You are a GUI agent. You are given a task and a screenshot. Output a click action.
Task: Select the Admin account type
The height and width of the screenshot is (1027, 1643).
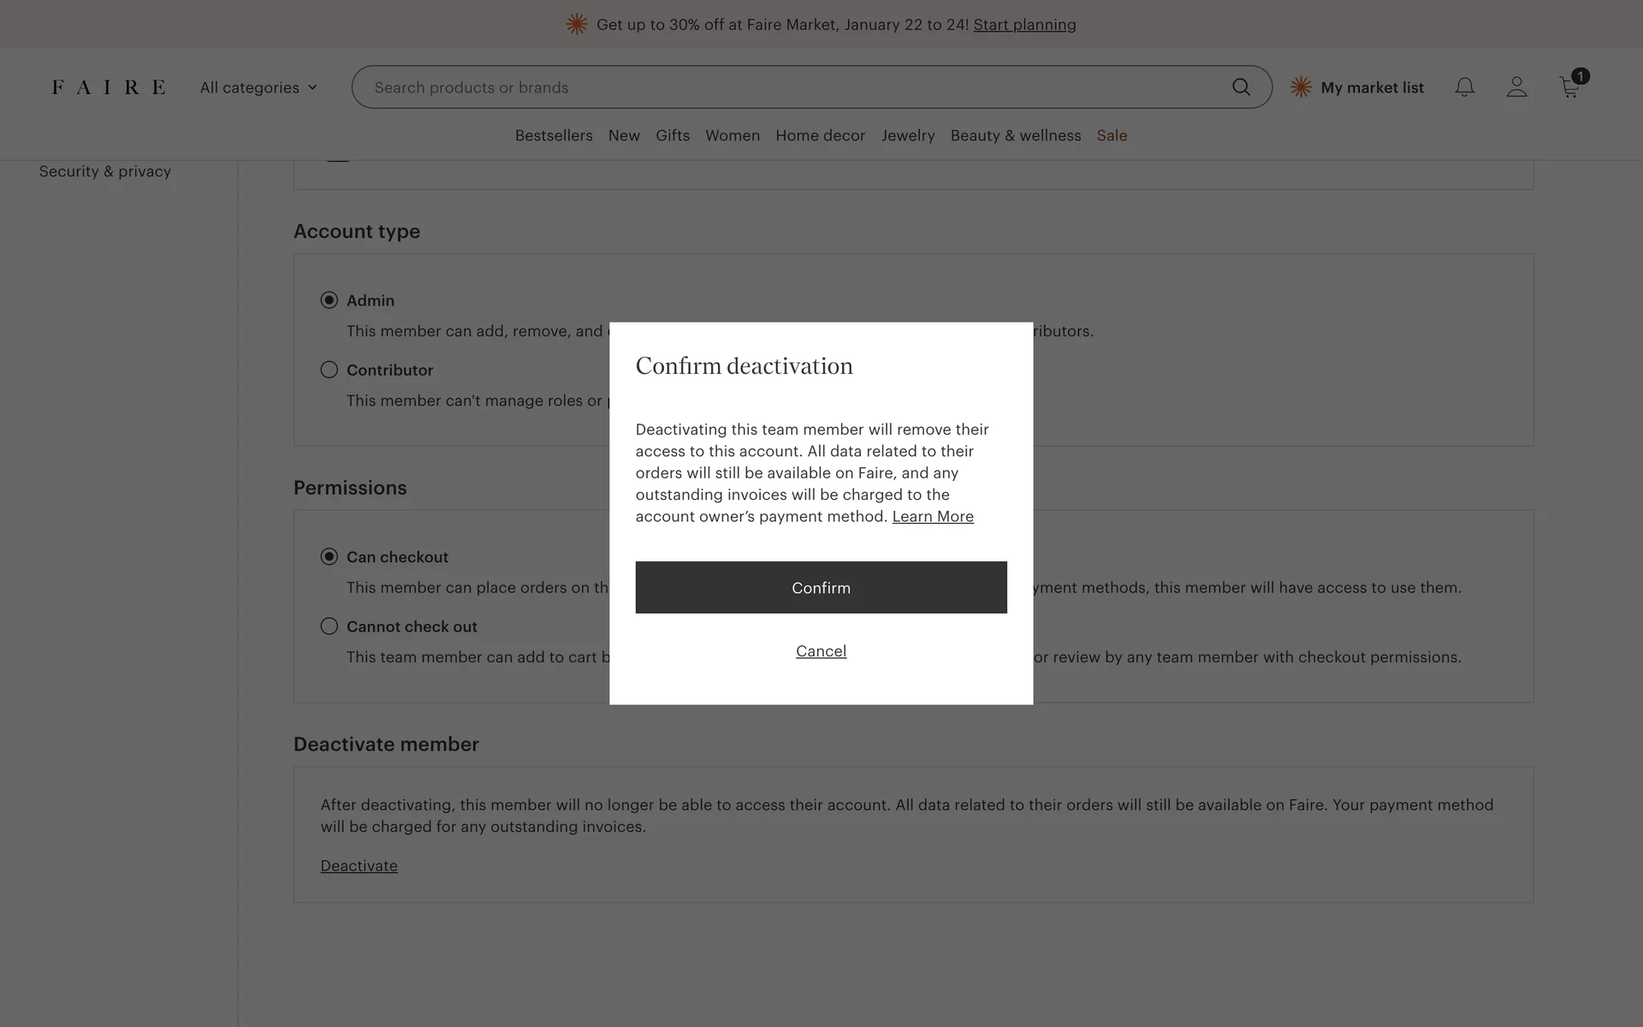(329, 300)
